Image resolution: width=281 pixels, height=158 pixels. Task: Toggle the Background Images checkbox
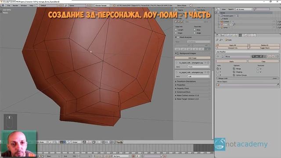pyautogui.click(x=178, y=54)
